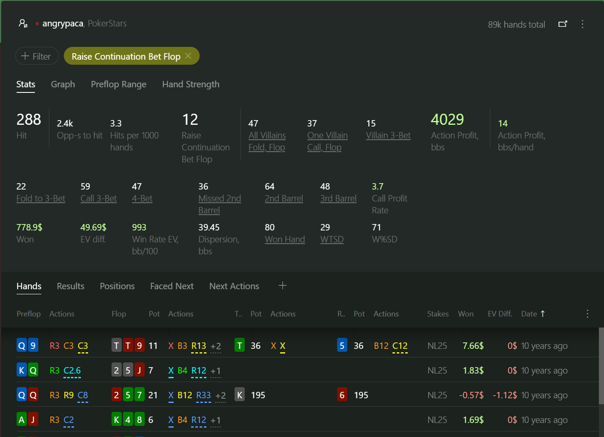Open the Villain 3-Bet stat link

tap(388, 135)
